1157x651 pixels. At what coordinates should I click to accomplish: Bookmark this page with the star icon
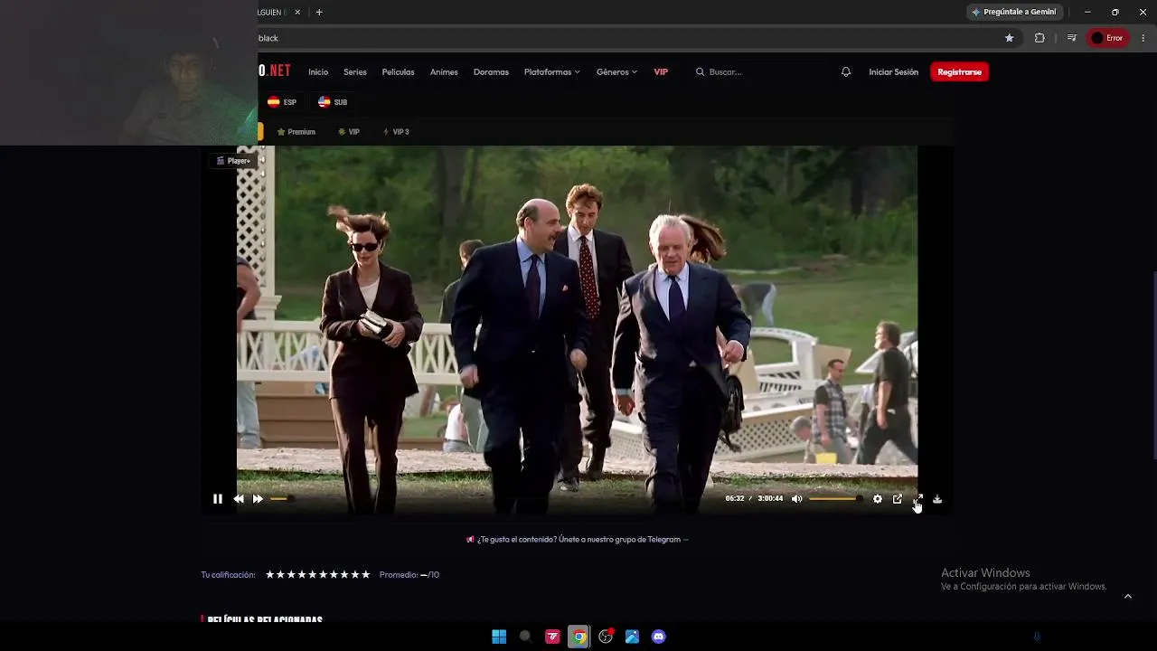tap(1010, 38)
